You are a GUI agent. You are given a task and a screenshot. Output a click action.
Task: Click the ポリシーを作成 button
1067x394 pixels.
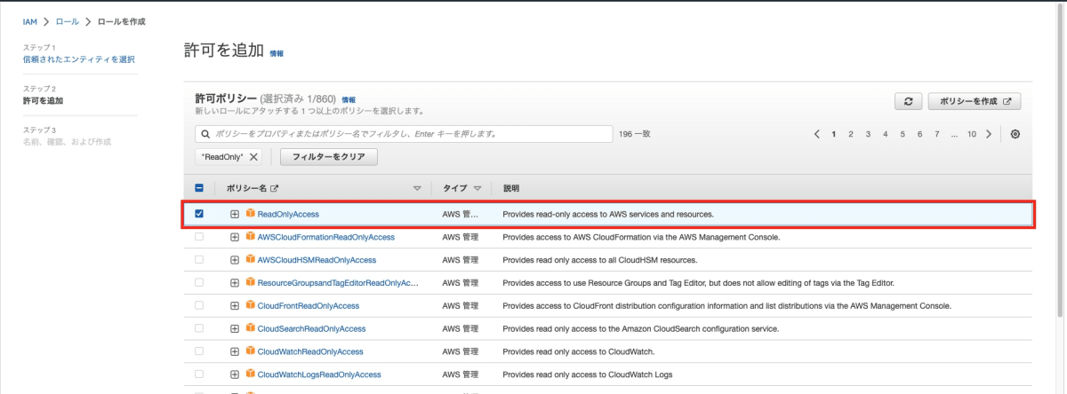click(975, 101)
